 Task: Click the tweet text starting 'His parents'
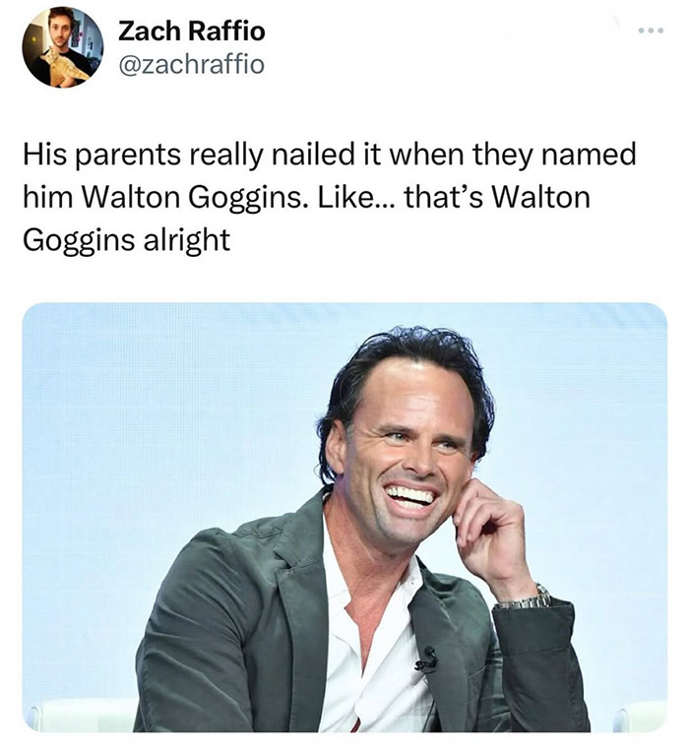click(x=330, y=197)
